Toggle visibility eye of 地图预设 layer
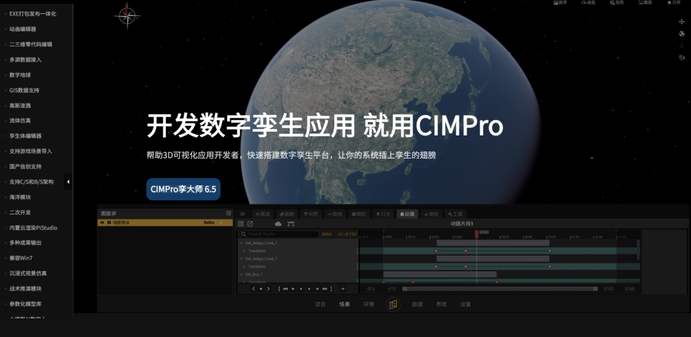This screenshot has height=337, width=691. [102, 223]
